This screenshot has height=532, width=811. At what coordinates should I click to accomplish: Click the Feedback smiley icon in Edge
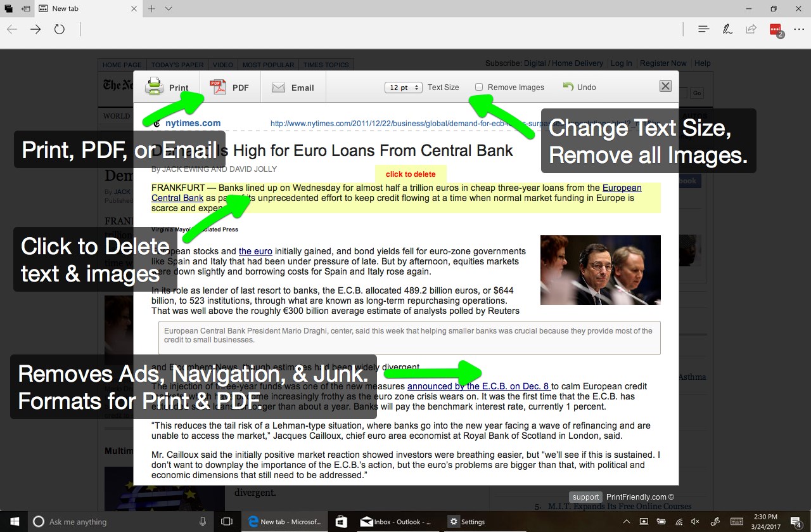[774, 29]
